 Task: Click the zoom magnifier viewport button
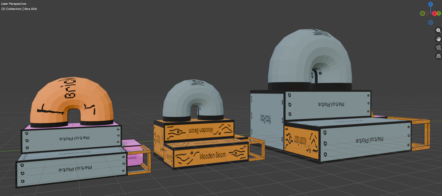point(438,30)
